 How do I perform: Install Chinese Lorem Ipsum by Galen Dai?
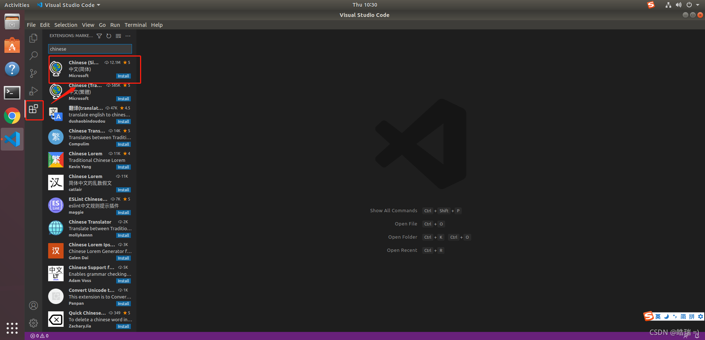[124, 258]
